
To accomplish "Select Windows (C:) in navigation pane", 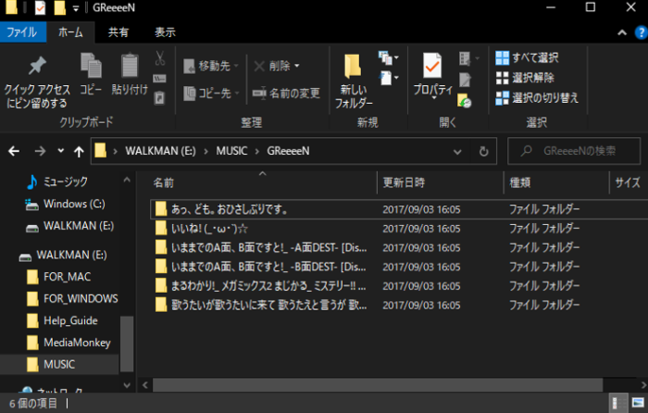I will [65, 204].
